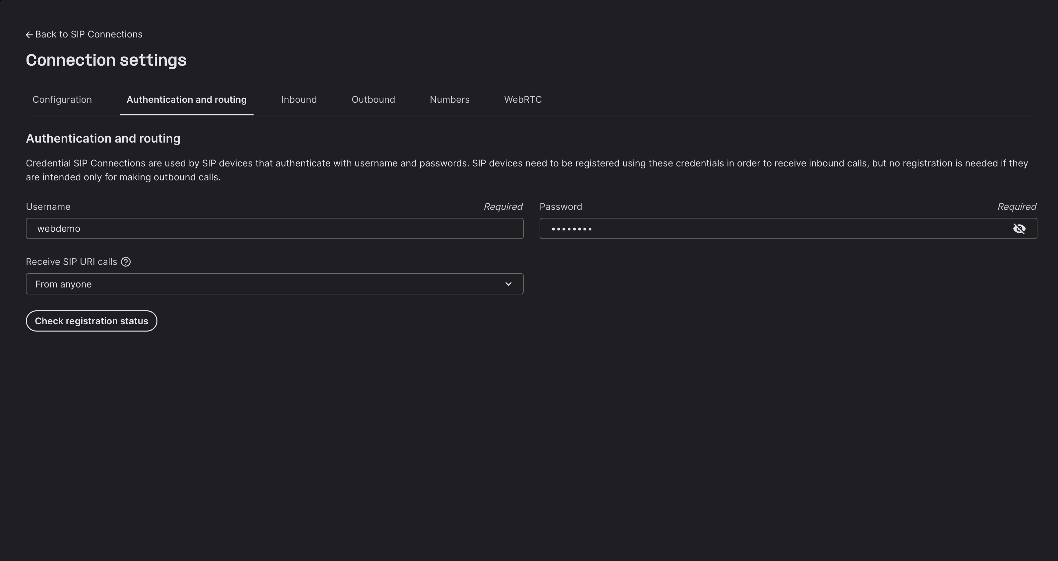Screen dimensions: 1058x561
Task: Open the Configuration tab
Action: click(62, 100)
